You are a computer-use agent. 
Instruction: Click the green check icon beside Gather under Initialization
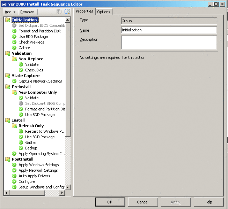click(x=14, y=48)
